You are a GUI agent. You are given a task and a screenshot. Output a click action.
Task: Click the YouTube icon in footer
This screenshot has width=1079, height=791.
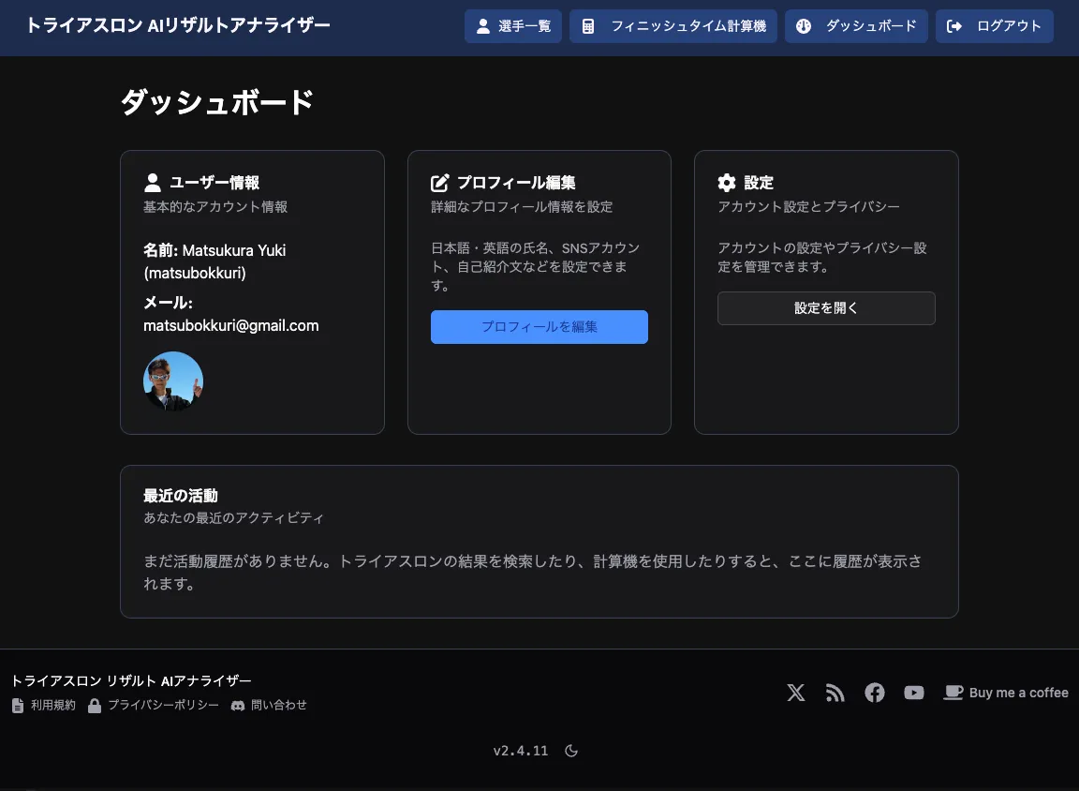[914, 693]
